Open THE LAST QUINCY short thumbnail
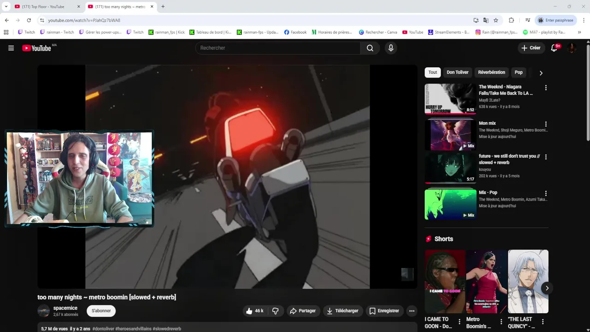The width and height of the screenshot is (590, 332). point(528,281)
